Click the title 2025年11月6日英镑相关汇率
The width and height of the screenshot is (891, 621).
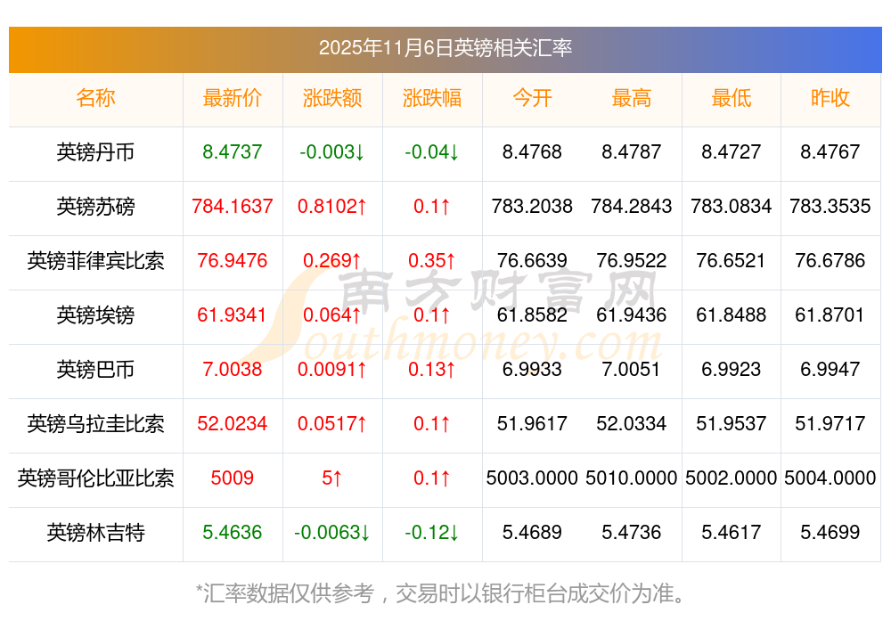point(445,48)
